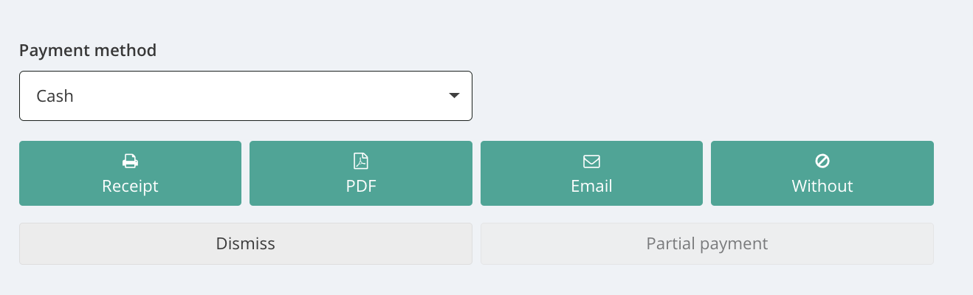
Task: Click the envelope icon on Email button
Action: 591,161
